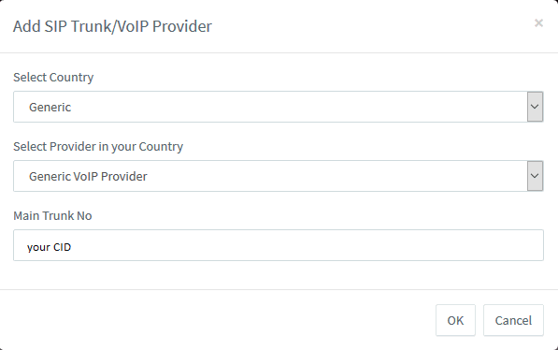Place cursor on the your CID text
Image resolution: width=558 pixels, height=350 pixels.
click(x=50, y=247)
